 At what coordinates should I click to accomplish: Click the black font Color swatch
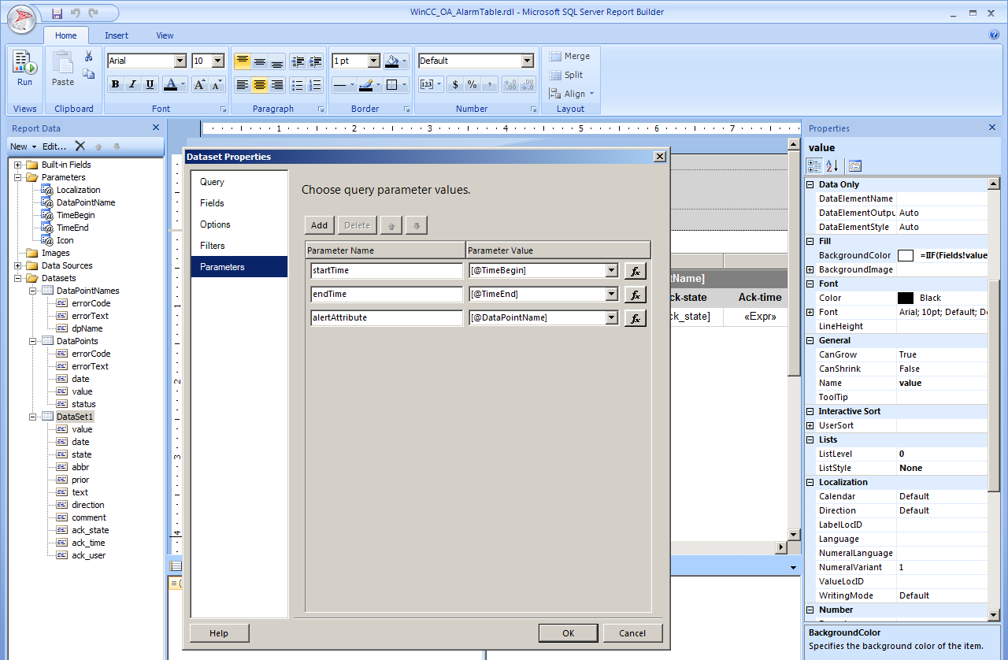click(906, 298)
